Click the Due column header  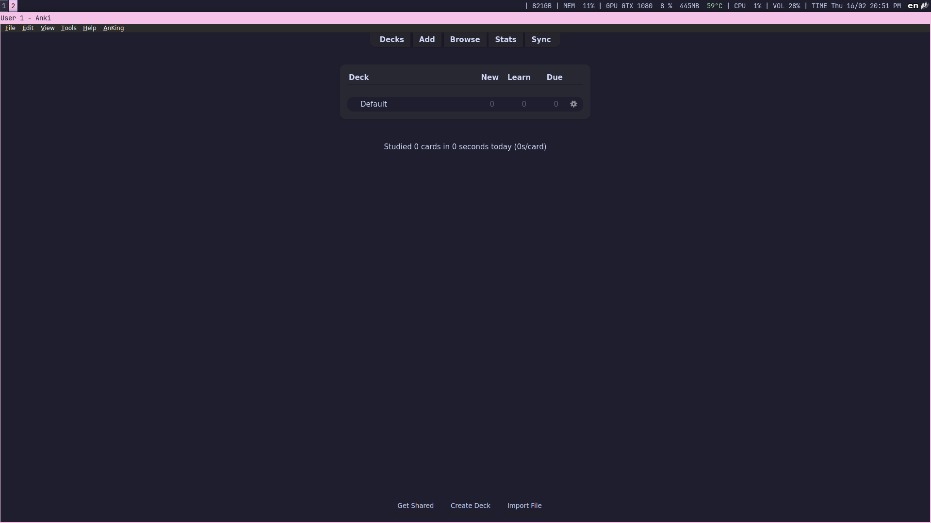[x=555, y=77]
